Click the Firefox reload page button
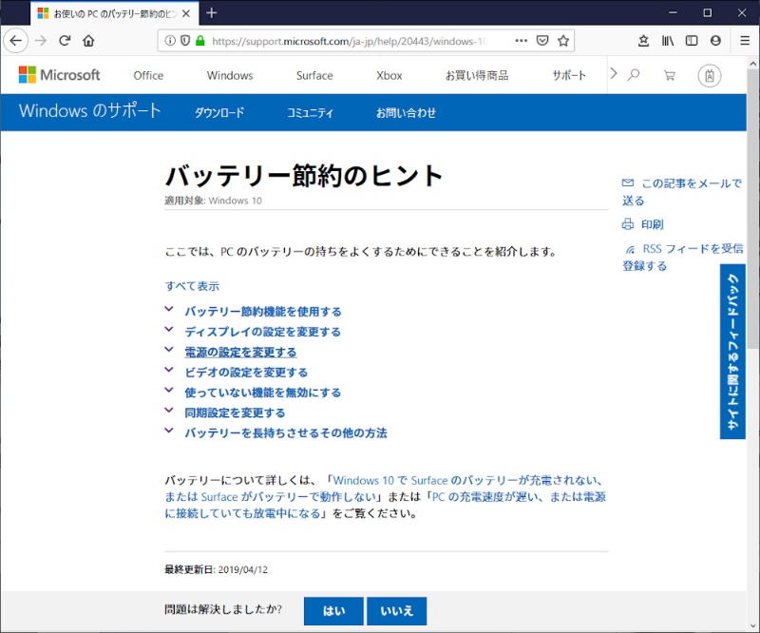 65,41
